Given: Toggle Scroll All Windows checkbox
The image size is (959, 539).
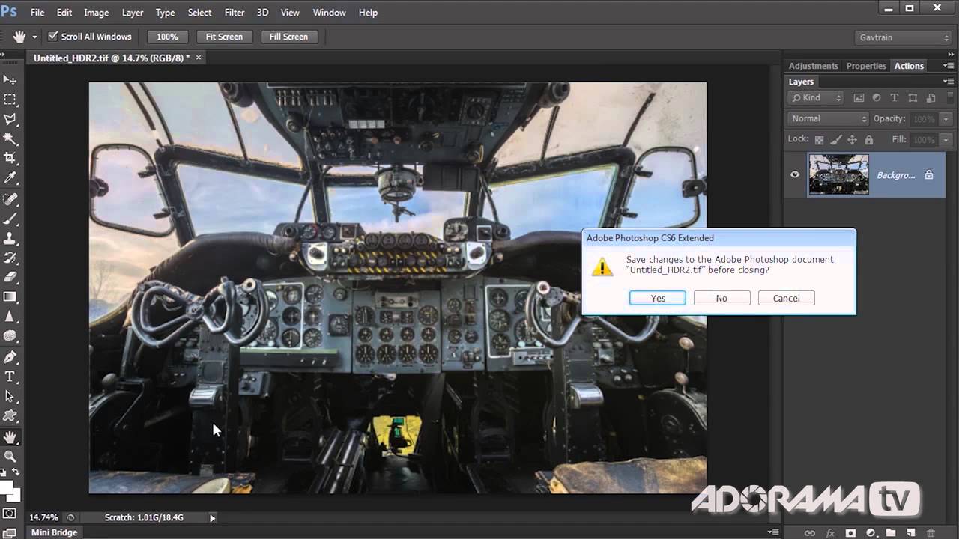Looking at the screenshot, I should pyautogui.click(x=53, y=36).
